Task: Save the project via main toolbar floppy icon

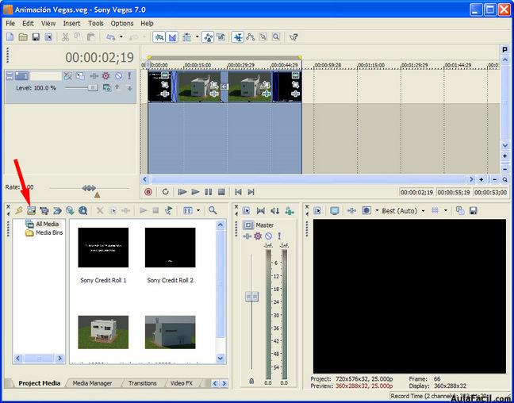Action: [x=36, y=37]
